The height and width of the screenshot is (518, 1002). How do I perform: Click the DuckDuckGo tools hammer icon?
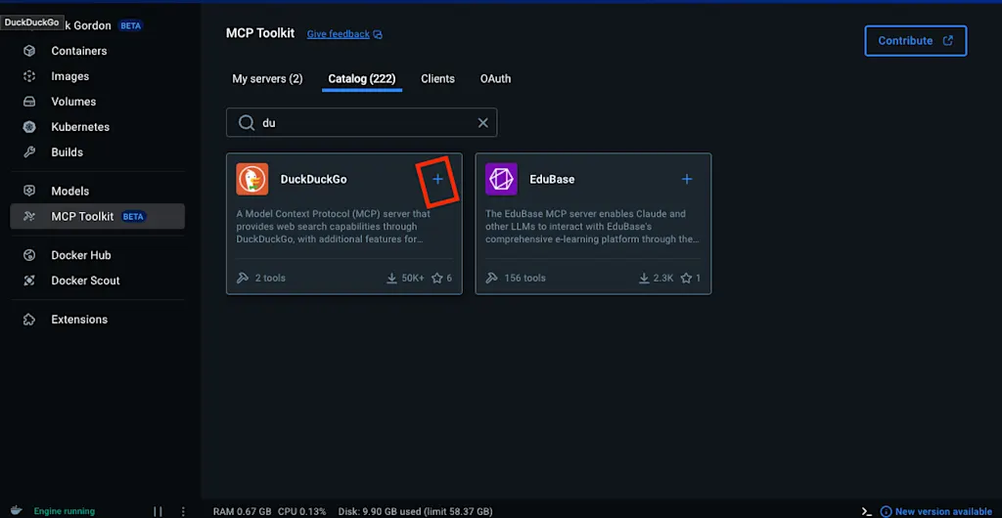(243, 279)
